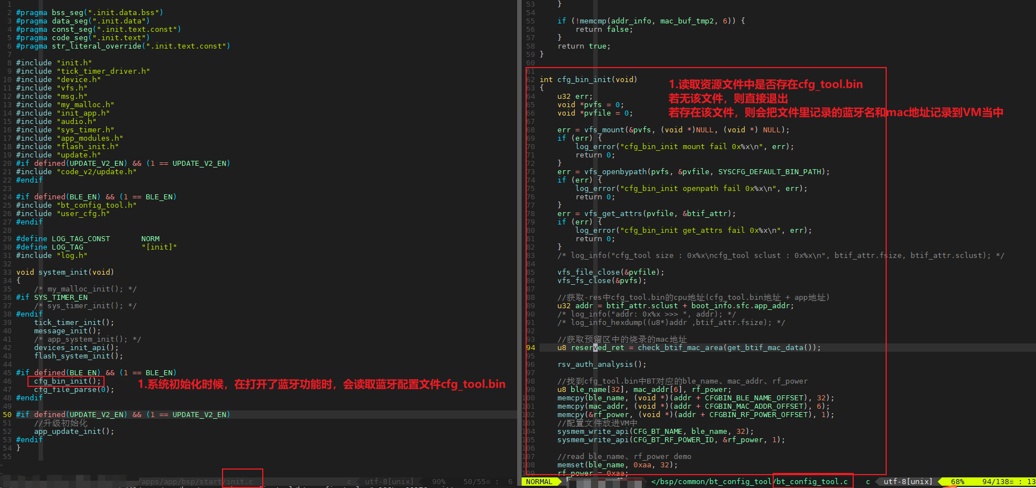
Task: Click u32 addr = btif_attr.sclust line
Action: (675, 305)
